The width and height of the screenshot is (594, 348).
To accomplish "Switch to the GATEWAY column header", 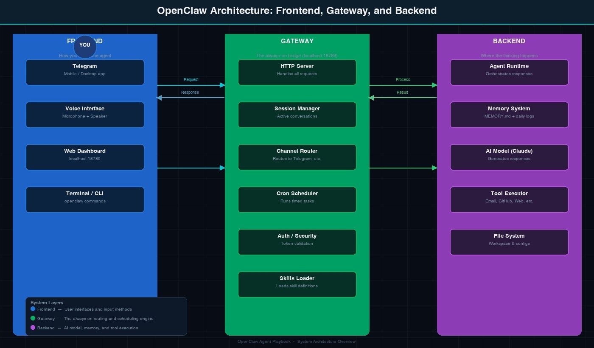I will tap(297, 41).
